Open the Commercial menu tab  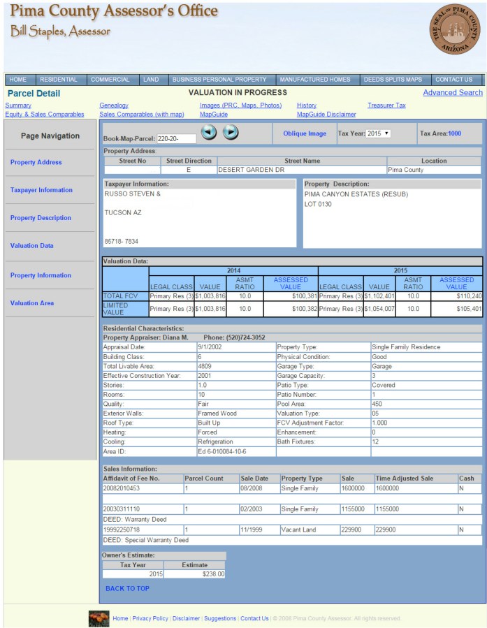(110, 80)
